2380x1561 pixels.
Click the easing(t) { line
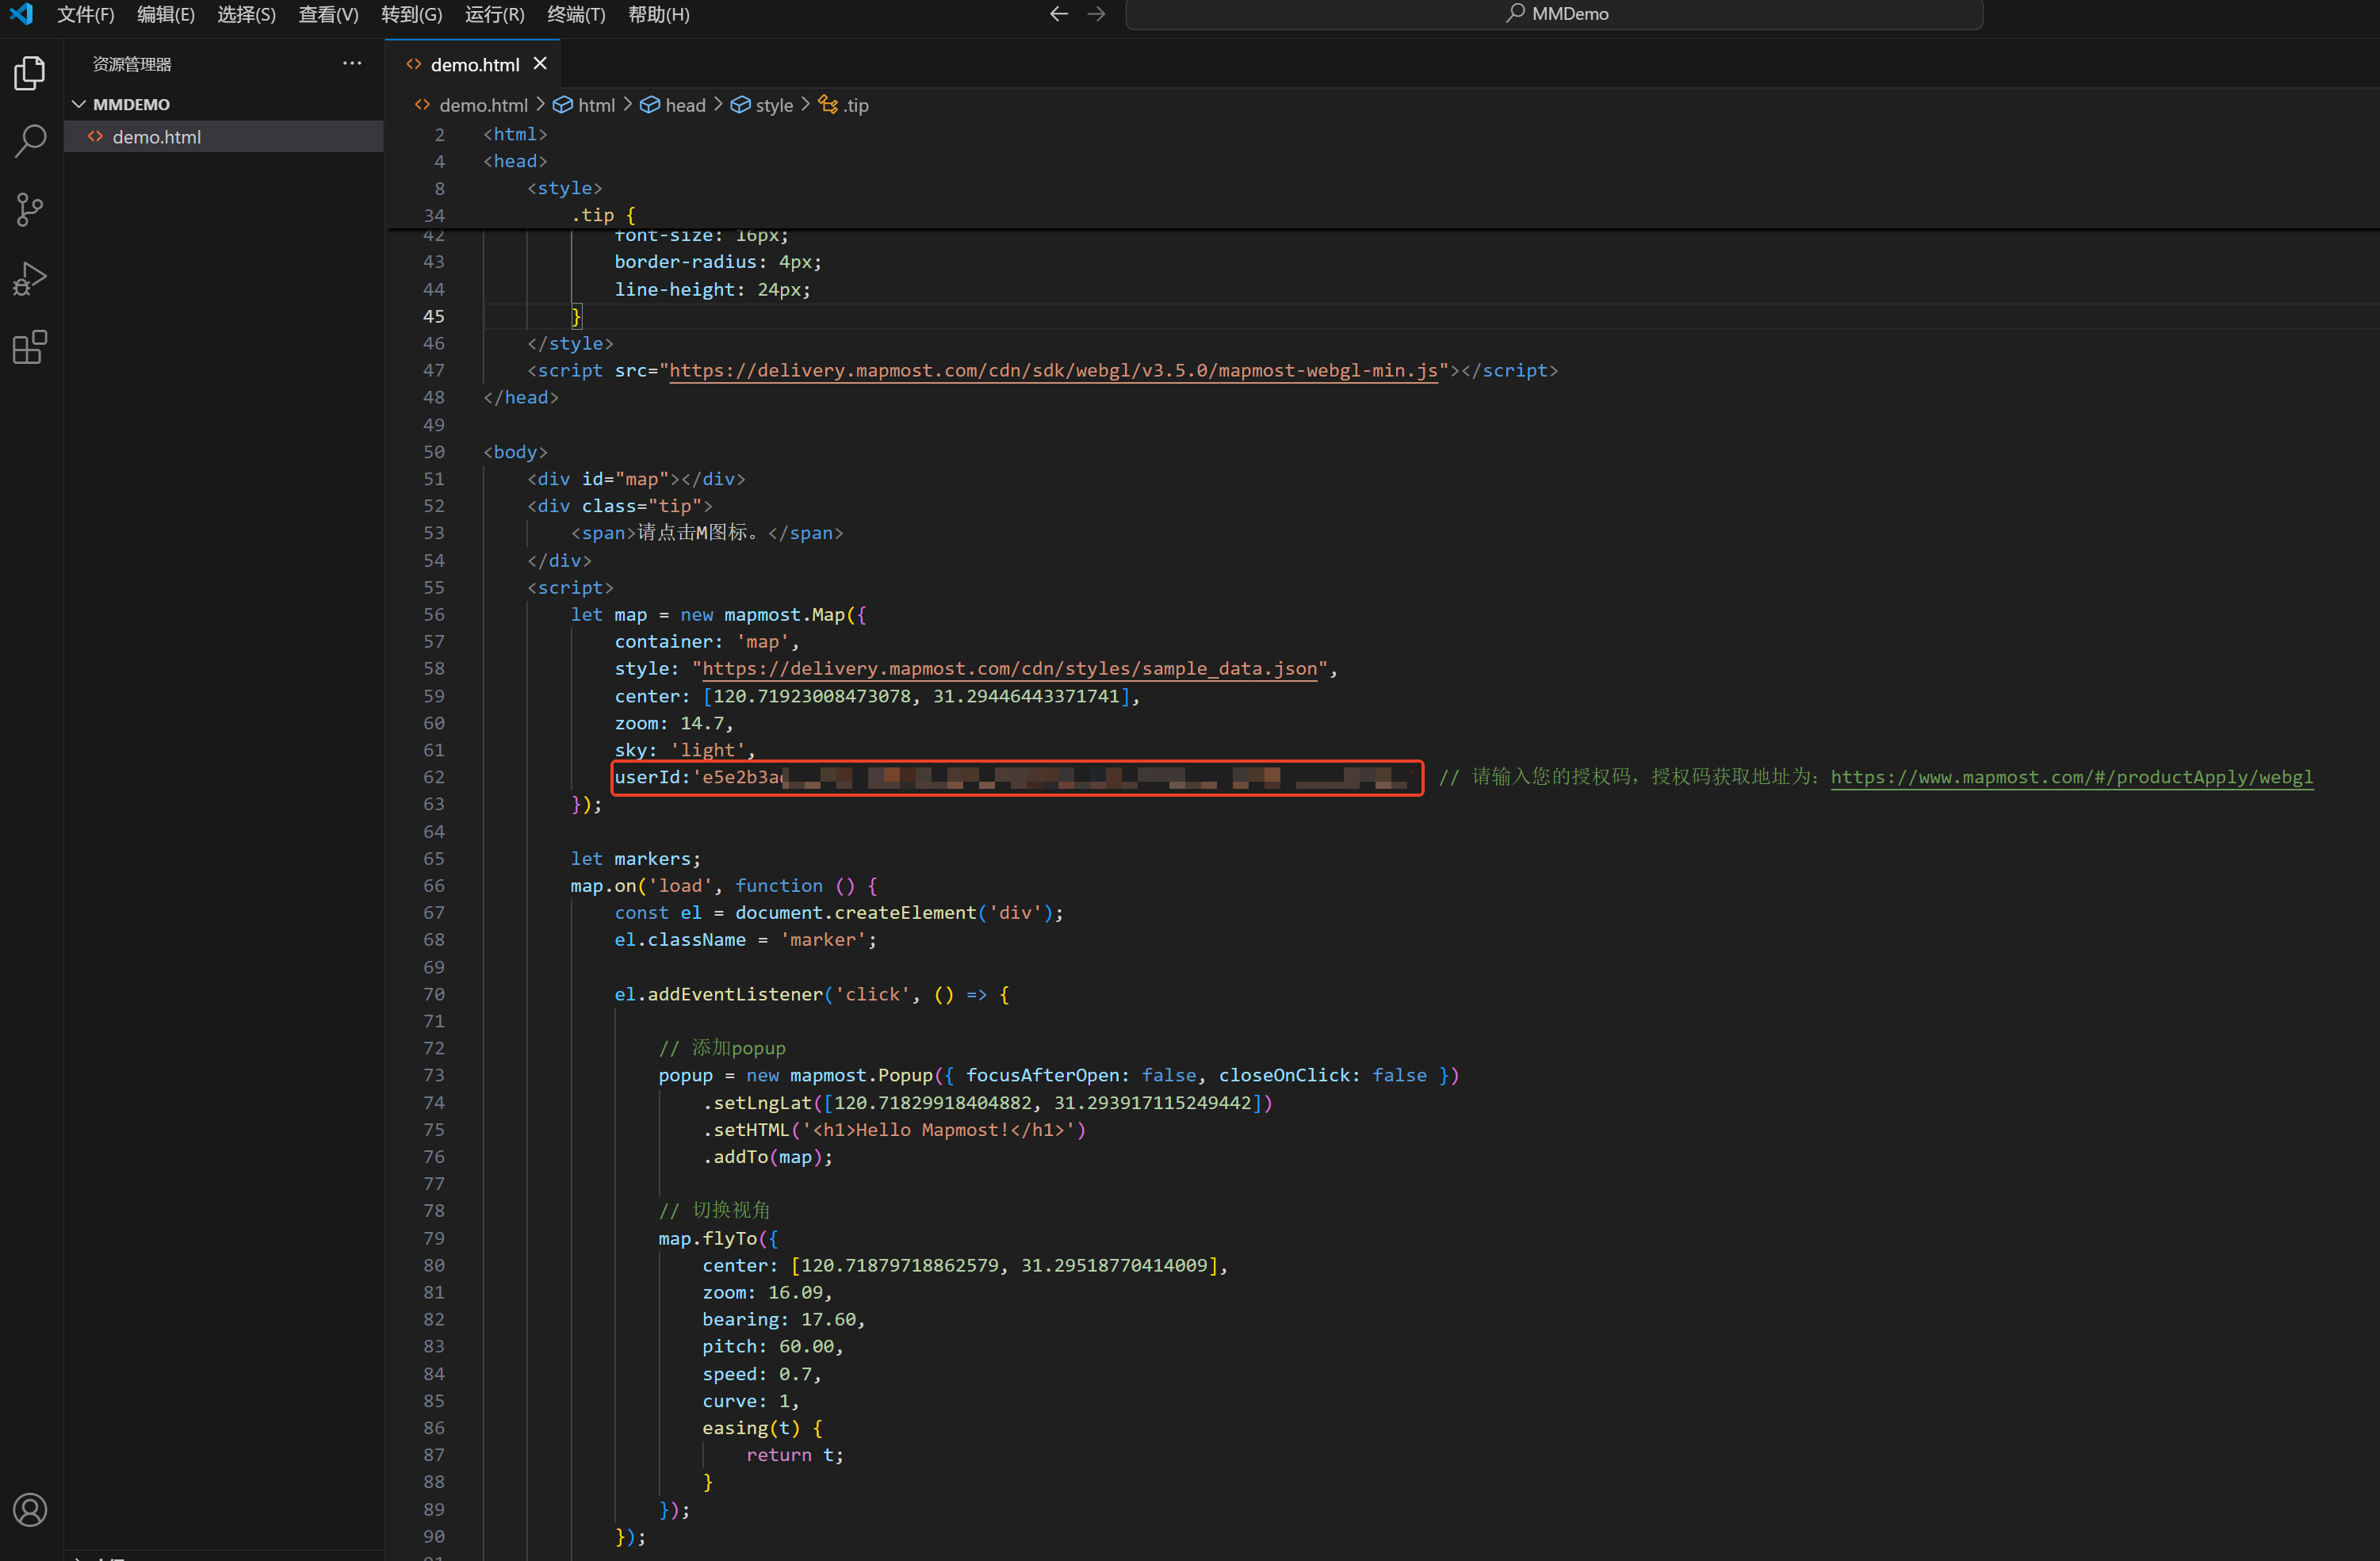click(762, 1428)
